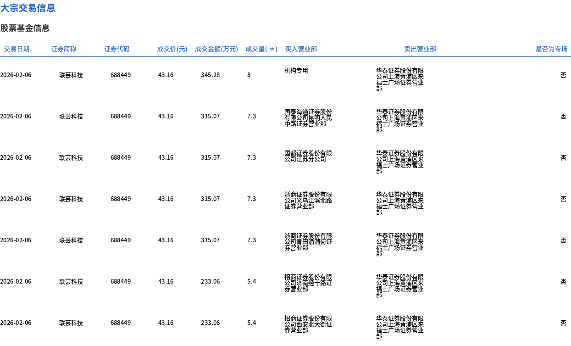
Task: Click the 华泰证券 seller in the 国都证券 row
Action: [400, 162]
